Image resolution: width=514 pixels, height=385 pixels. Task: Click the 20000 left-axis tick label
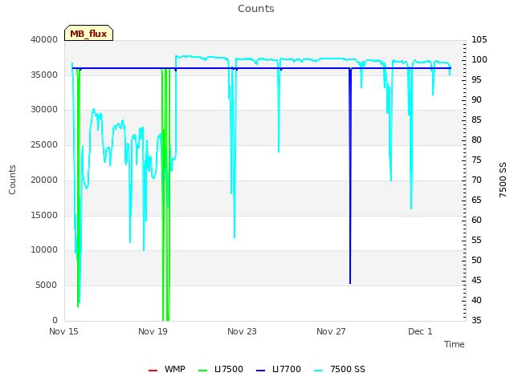[44, 180]
